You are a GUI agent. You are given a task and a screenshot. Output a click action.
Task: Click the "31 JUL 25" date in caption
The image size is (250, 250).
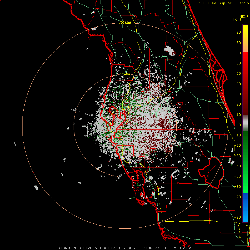tap(167, 248)
